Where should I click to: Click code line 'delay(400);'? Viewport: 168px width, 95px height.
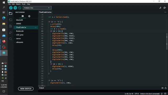57,50
